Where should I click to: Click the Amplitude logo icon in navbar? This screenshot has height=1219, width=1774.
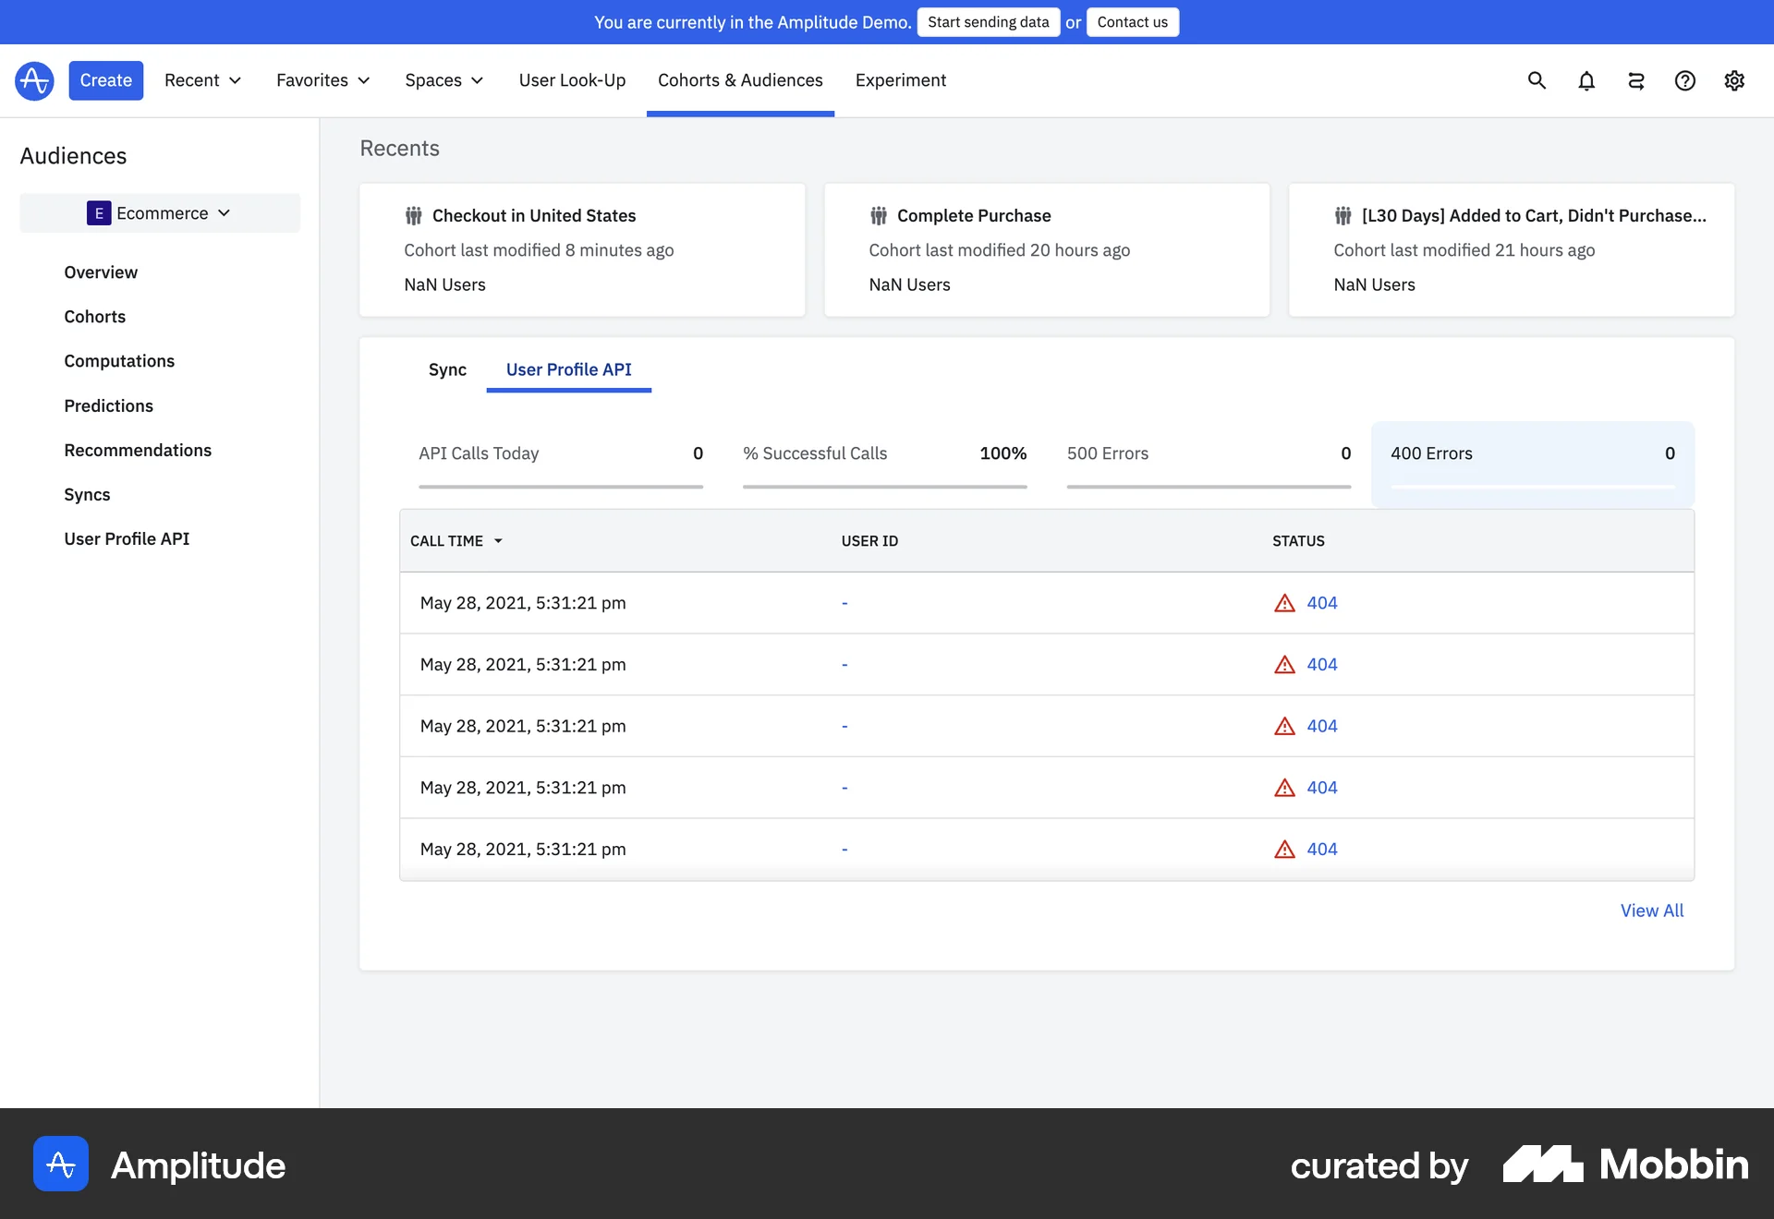pos(34,80)
